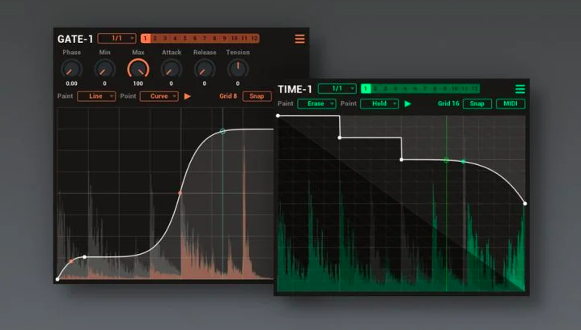Toggle the MIDI button in TIME-1
581x330 pixels.
[510, 104]
